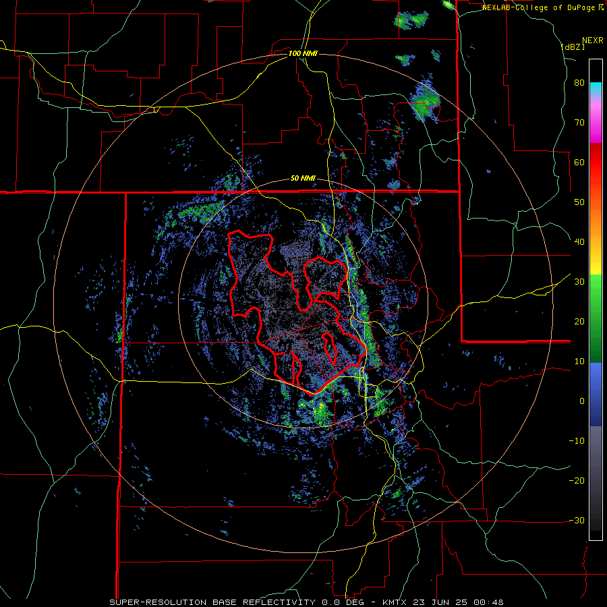The image size is (607, 607).
Task: Click the NEXR label above the legend
Action: pos(593,40)
